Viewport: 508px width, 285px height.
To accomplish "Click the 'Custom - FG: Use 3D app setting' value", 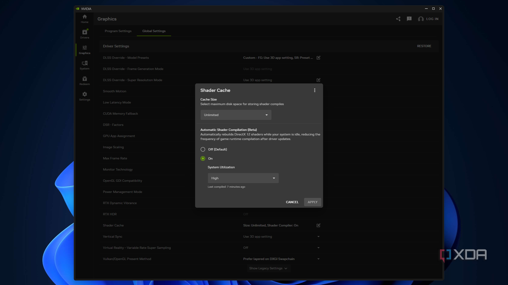I will pyautogui.click(x=278, y=58).
